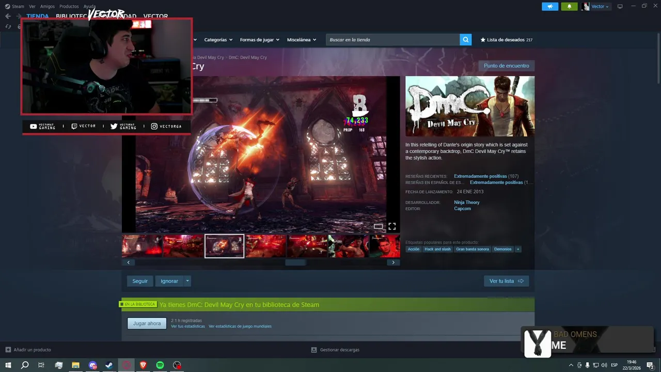Click the DmC Devil May Cry header image
This screenshot has width=661, height=372.
470,106
